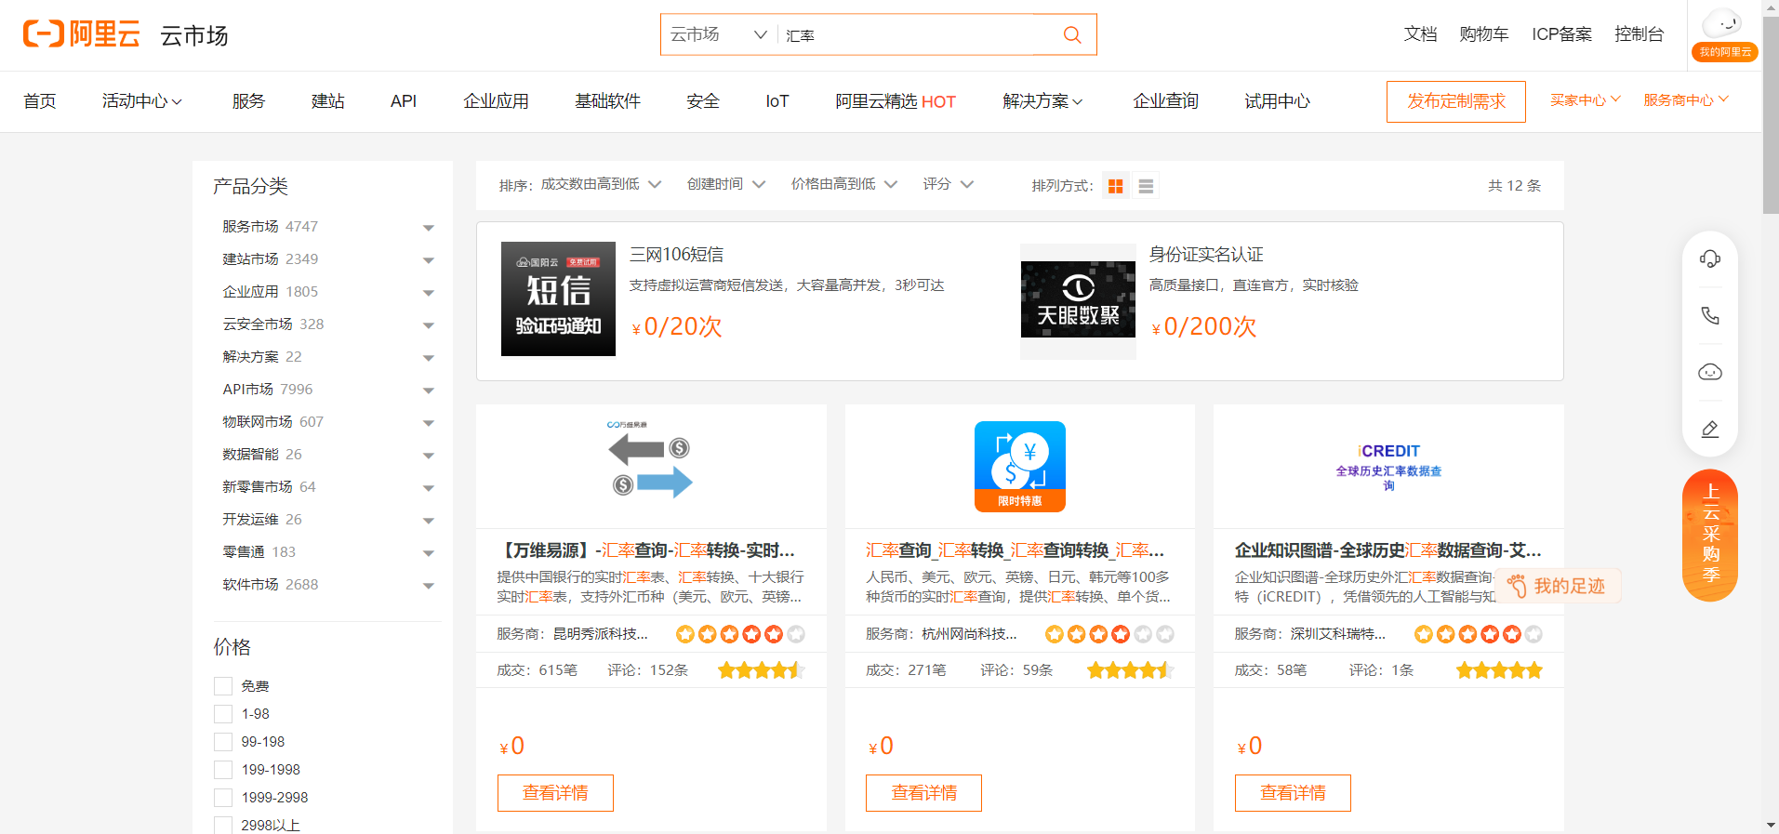Open the IoT nav item
Image resolution: width=1779 pixels, height=834 pixels.
pos(777,101)
